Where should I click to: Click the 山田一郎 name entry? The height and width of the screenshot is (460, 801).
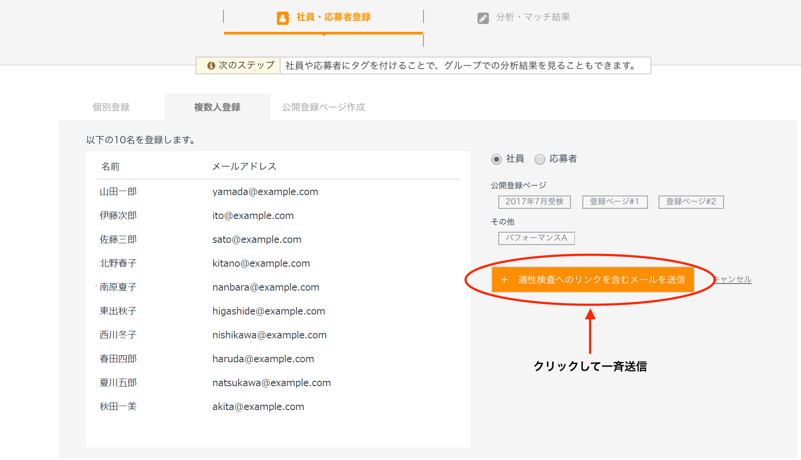pyautogui.click(x=118, y=192)
